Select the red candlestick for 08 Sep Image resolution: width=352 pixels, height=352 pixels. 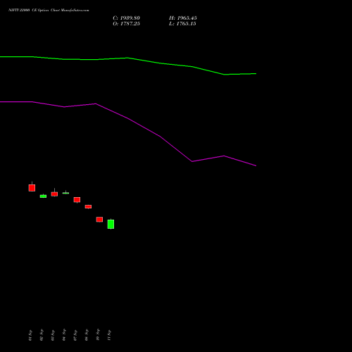[88, 206]
